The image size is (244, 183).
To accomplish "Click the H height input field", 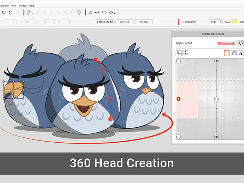I will point(50,22).
